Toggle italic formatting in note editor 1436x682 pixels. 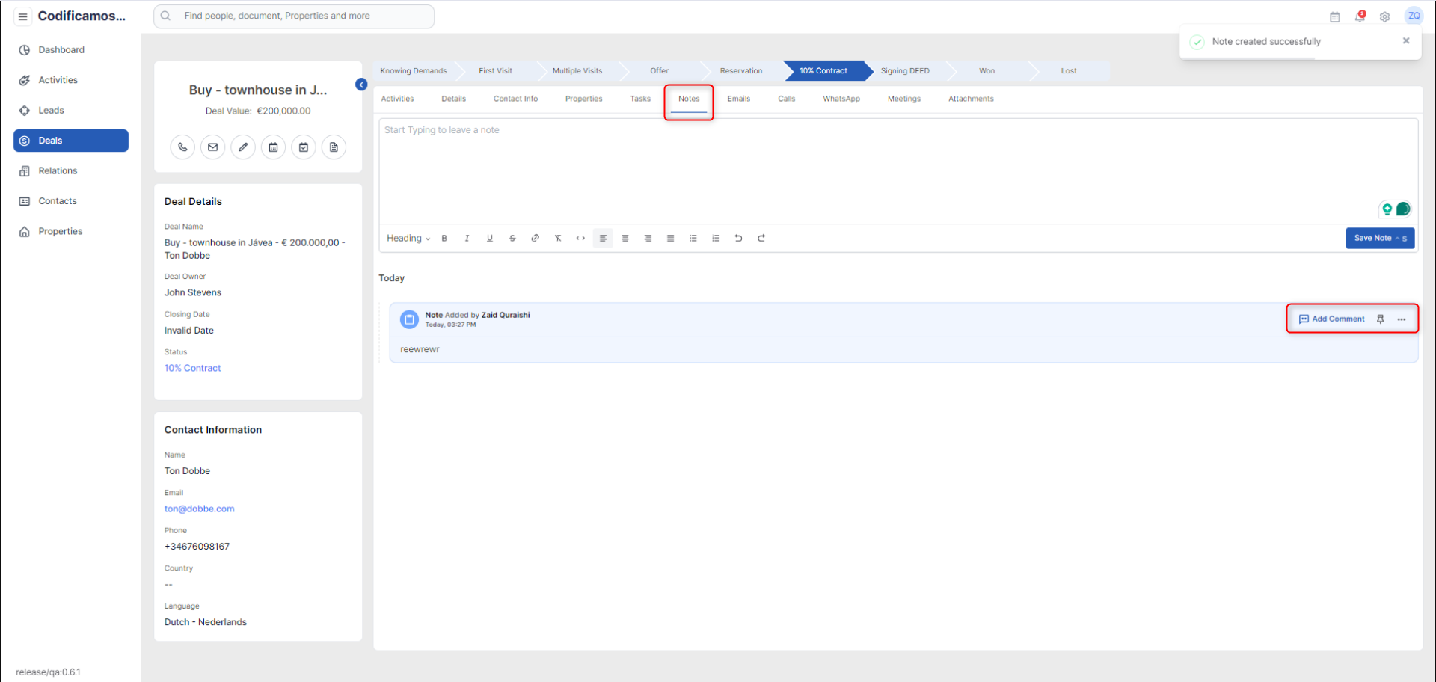coord(467,239)
